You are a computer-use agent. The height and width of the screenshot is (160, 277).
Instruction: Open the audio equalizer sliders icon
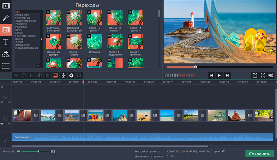click(x=79, y=76)
